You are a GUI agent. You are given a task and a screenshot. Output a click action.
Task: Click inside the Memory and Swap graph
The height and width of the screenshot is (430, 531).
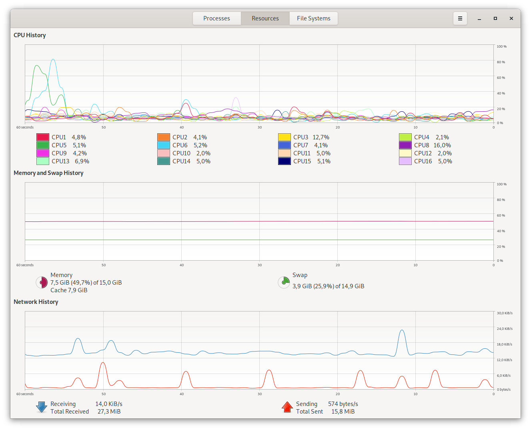[x=259, y=221]
